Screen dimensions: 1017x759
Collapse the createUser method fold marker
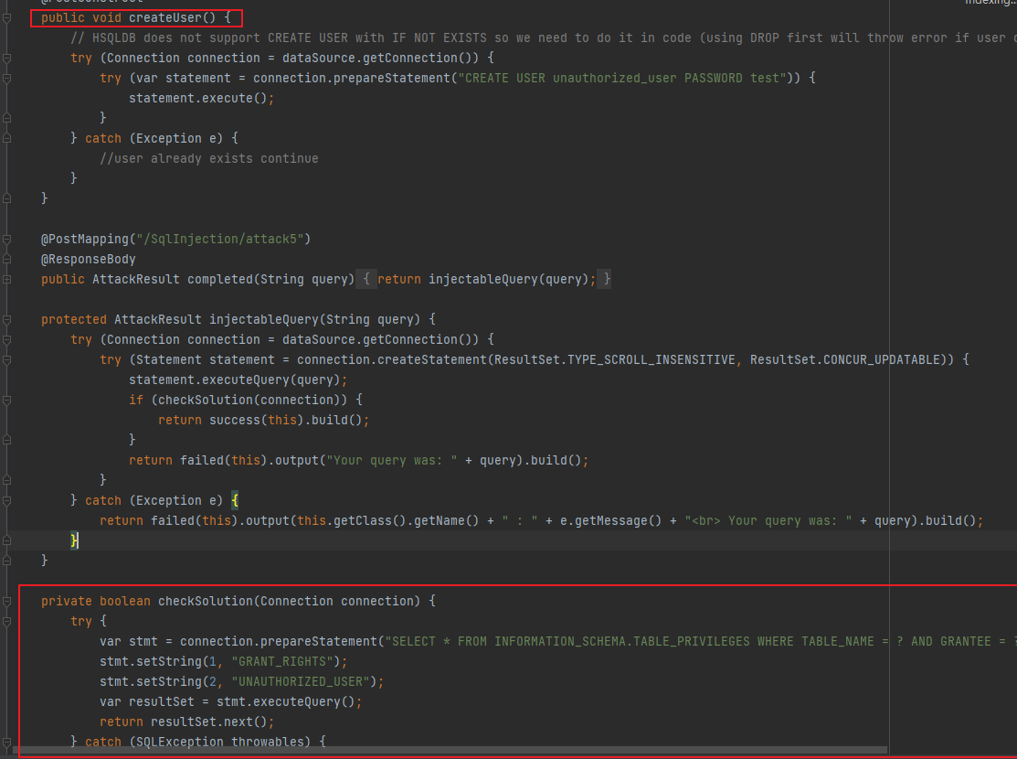pos(7,17)
